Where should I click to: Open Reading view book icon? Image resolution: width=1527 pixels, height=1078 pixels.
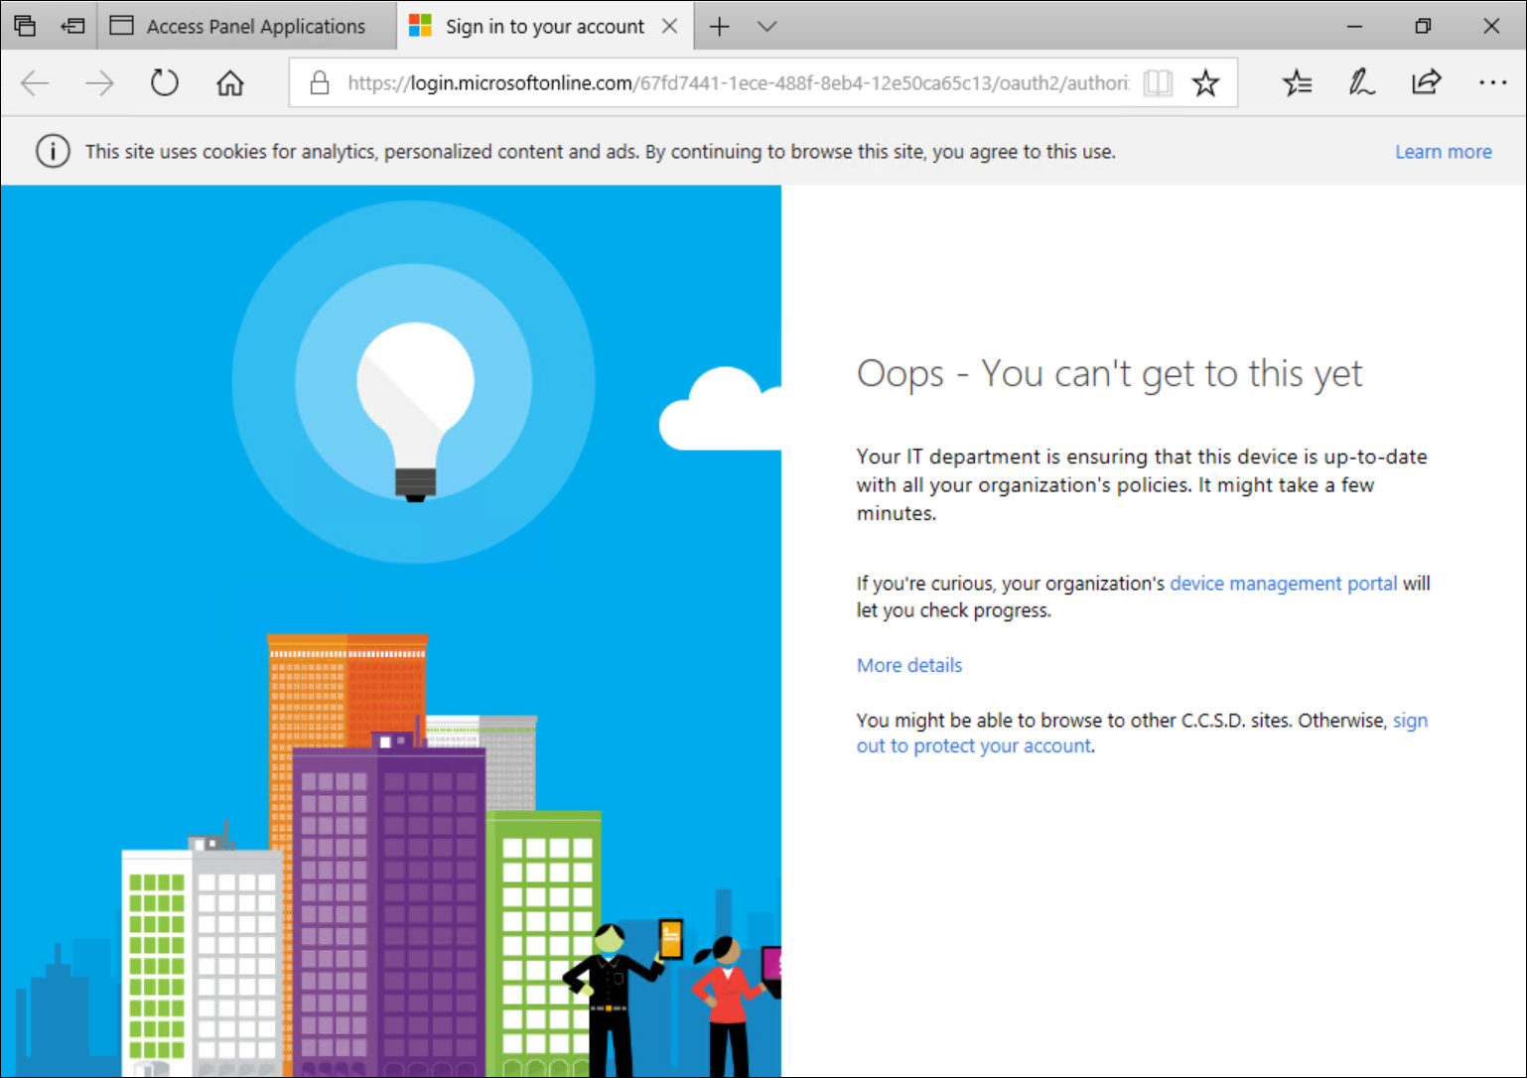(1158, 83)
